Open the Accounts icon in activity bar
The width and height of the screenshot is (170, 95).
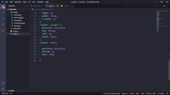click(x=3, y=83)
